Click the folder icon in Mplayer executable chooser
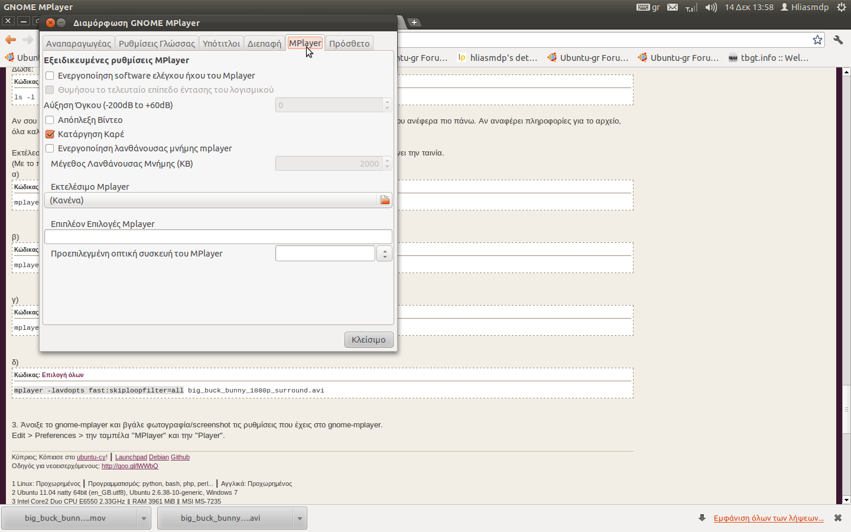The width and height of the screenshot is (851, 532). 385,200
